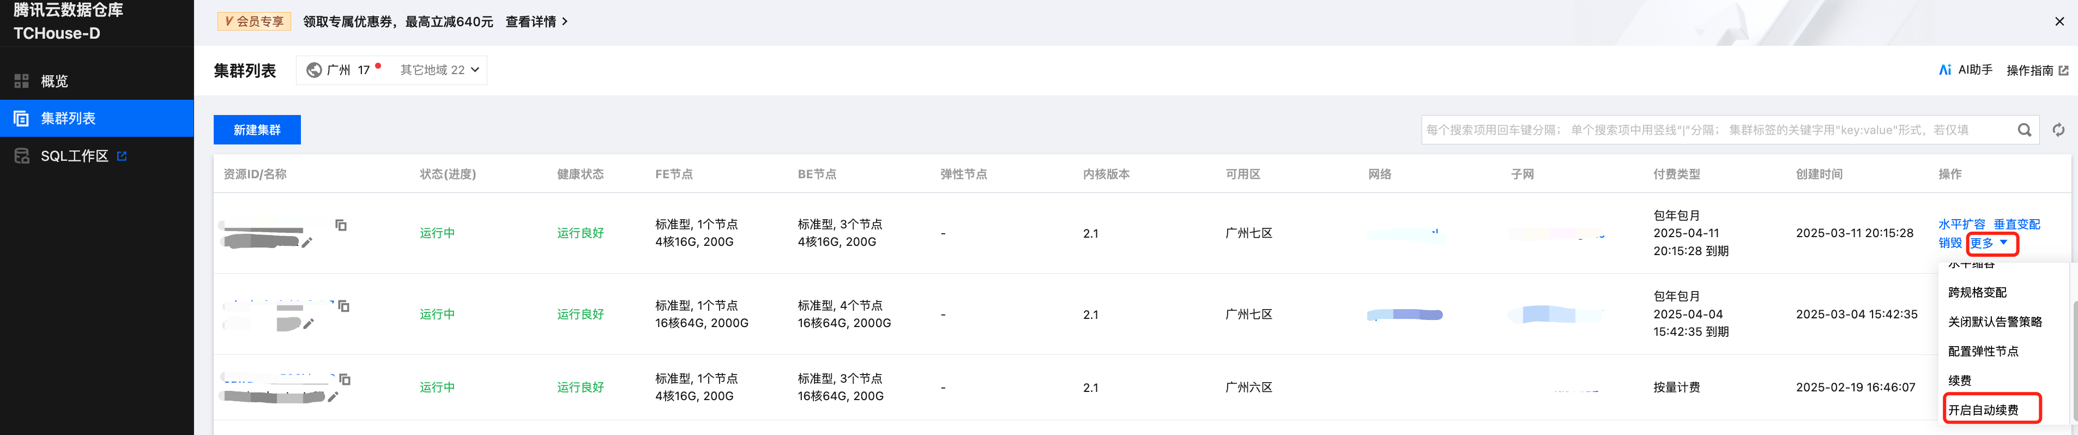
Task: Click the 新建集群 button
Action: click(x=257, y=130)
